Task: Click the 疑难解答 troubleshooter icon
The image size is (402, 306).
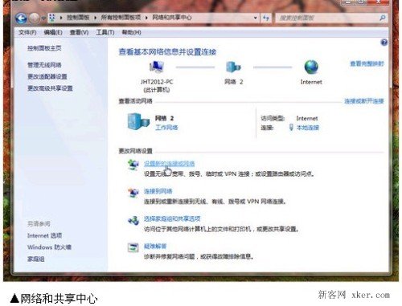Action: pos(133,247)
